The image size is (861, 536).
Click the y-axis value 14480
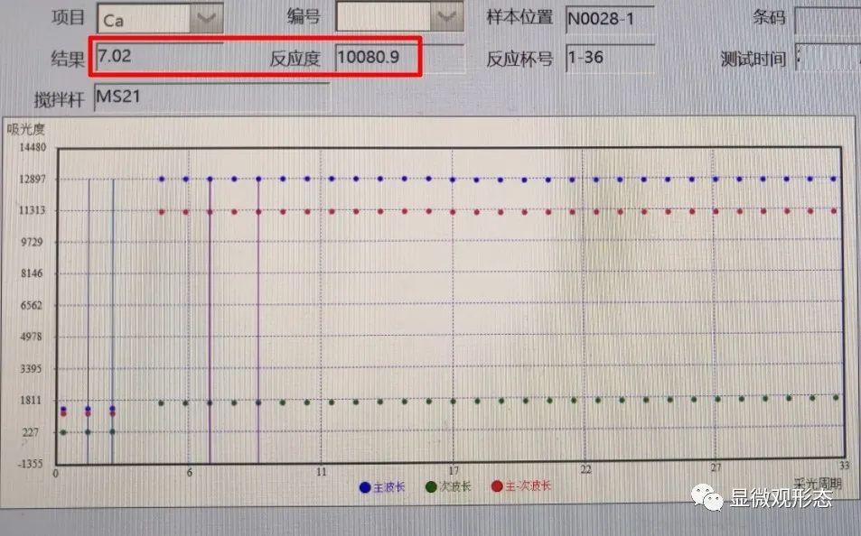(33, 148)
